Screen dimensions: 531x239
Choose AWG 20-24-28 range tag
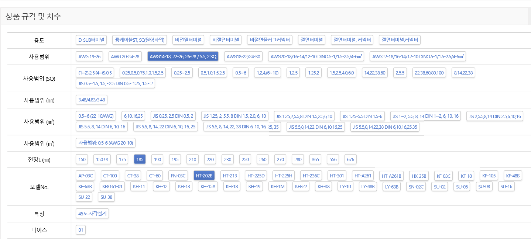click(125, 56)
